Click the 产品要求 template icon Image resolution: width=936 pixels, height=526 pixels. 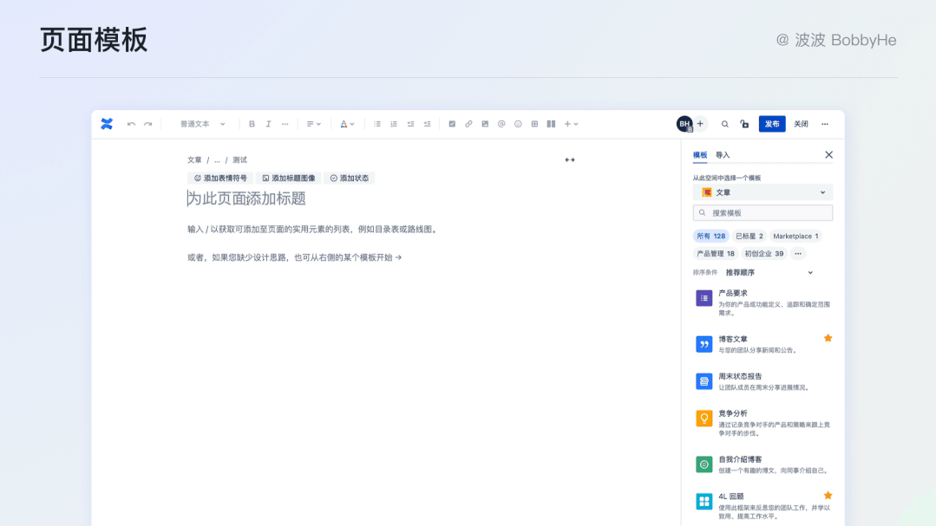pos(704,297)
